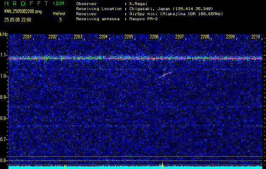
Task: Click antenna name Maspro FM-3
Action: pyautogui.click(x=143, y=19)
